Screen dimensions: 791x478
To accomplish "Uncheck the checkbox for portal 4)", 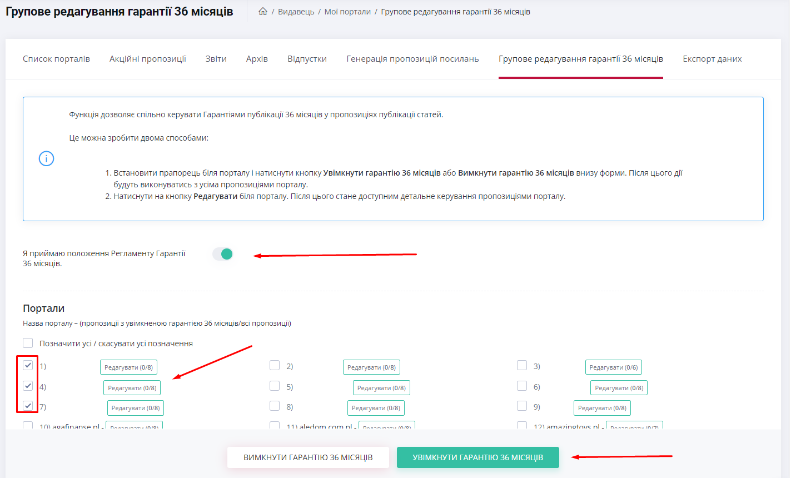I will pos(28,386).
